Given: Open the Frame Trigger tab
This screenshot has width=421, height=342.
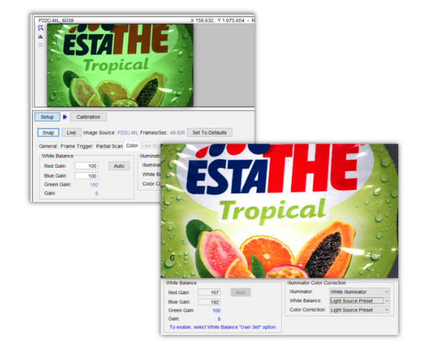Looking at the screenshot, I should click(76, 146).
